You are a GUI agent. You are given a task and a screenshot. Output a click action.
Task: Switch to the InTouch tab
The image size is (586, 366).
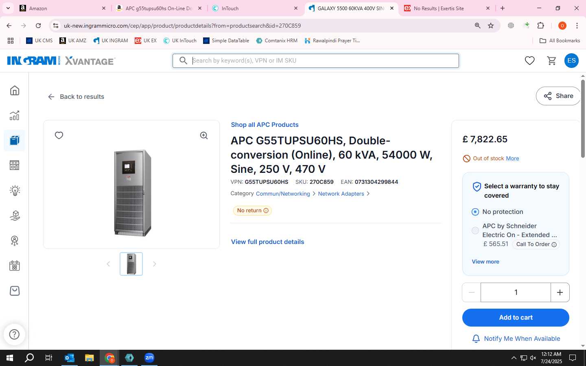[x=254, y=8]
